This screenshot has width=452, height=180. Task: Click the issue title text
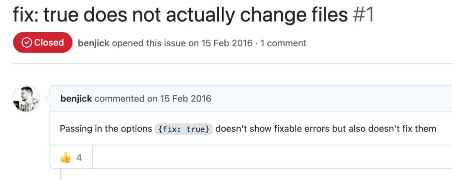point(180,15)
